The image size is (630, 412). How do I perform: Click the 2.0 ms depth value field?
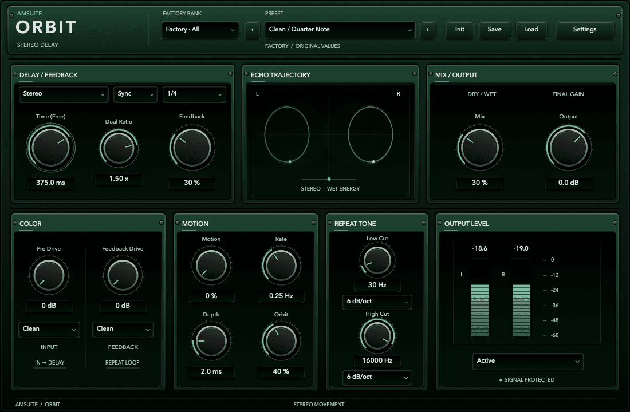(211, 371)
